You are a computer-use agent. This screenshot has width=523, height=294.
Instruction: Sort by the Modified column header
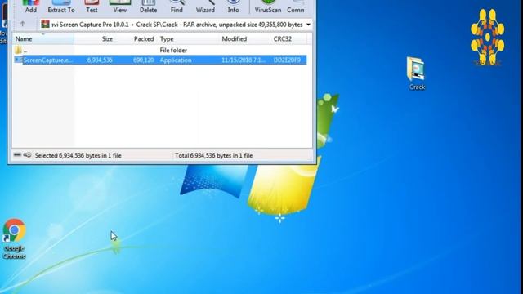[235, 39]
